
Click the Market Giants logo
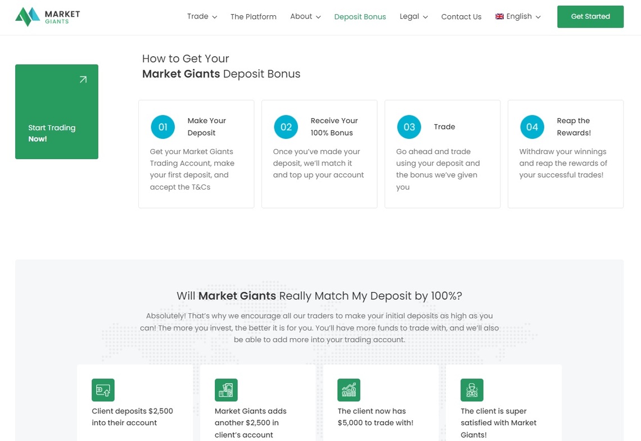coord(47,17)
